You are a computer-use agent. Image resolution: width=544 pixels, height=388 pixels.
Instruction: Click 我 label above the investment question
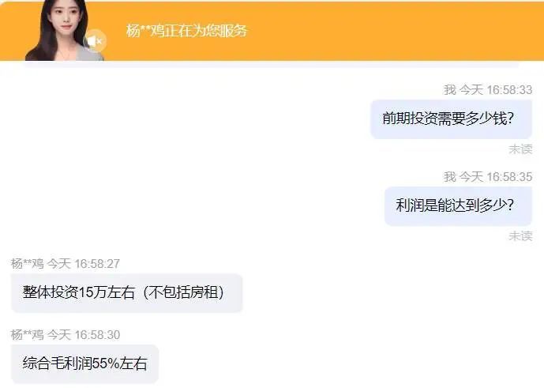coord(449,90)
